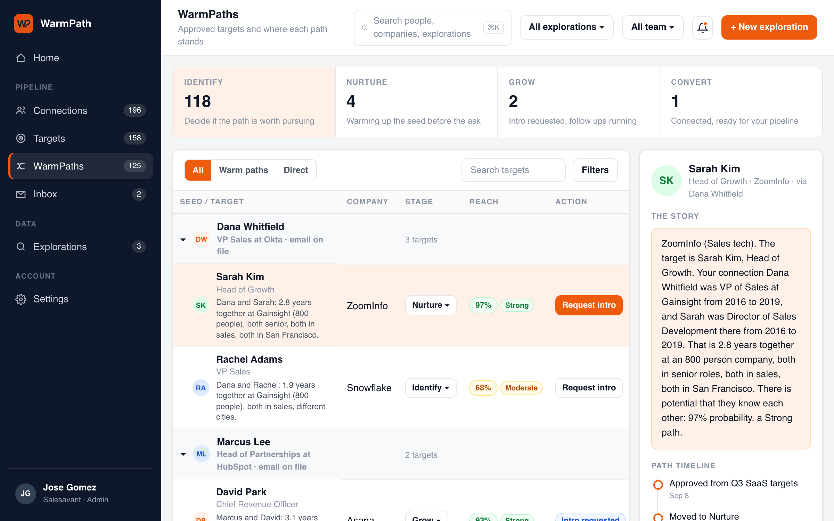Image resolution: width=834 pixels, height=521 pixels.
Task: Select the Convert stage card
Action: [x=741, y=102]
